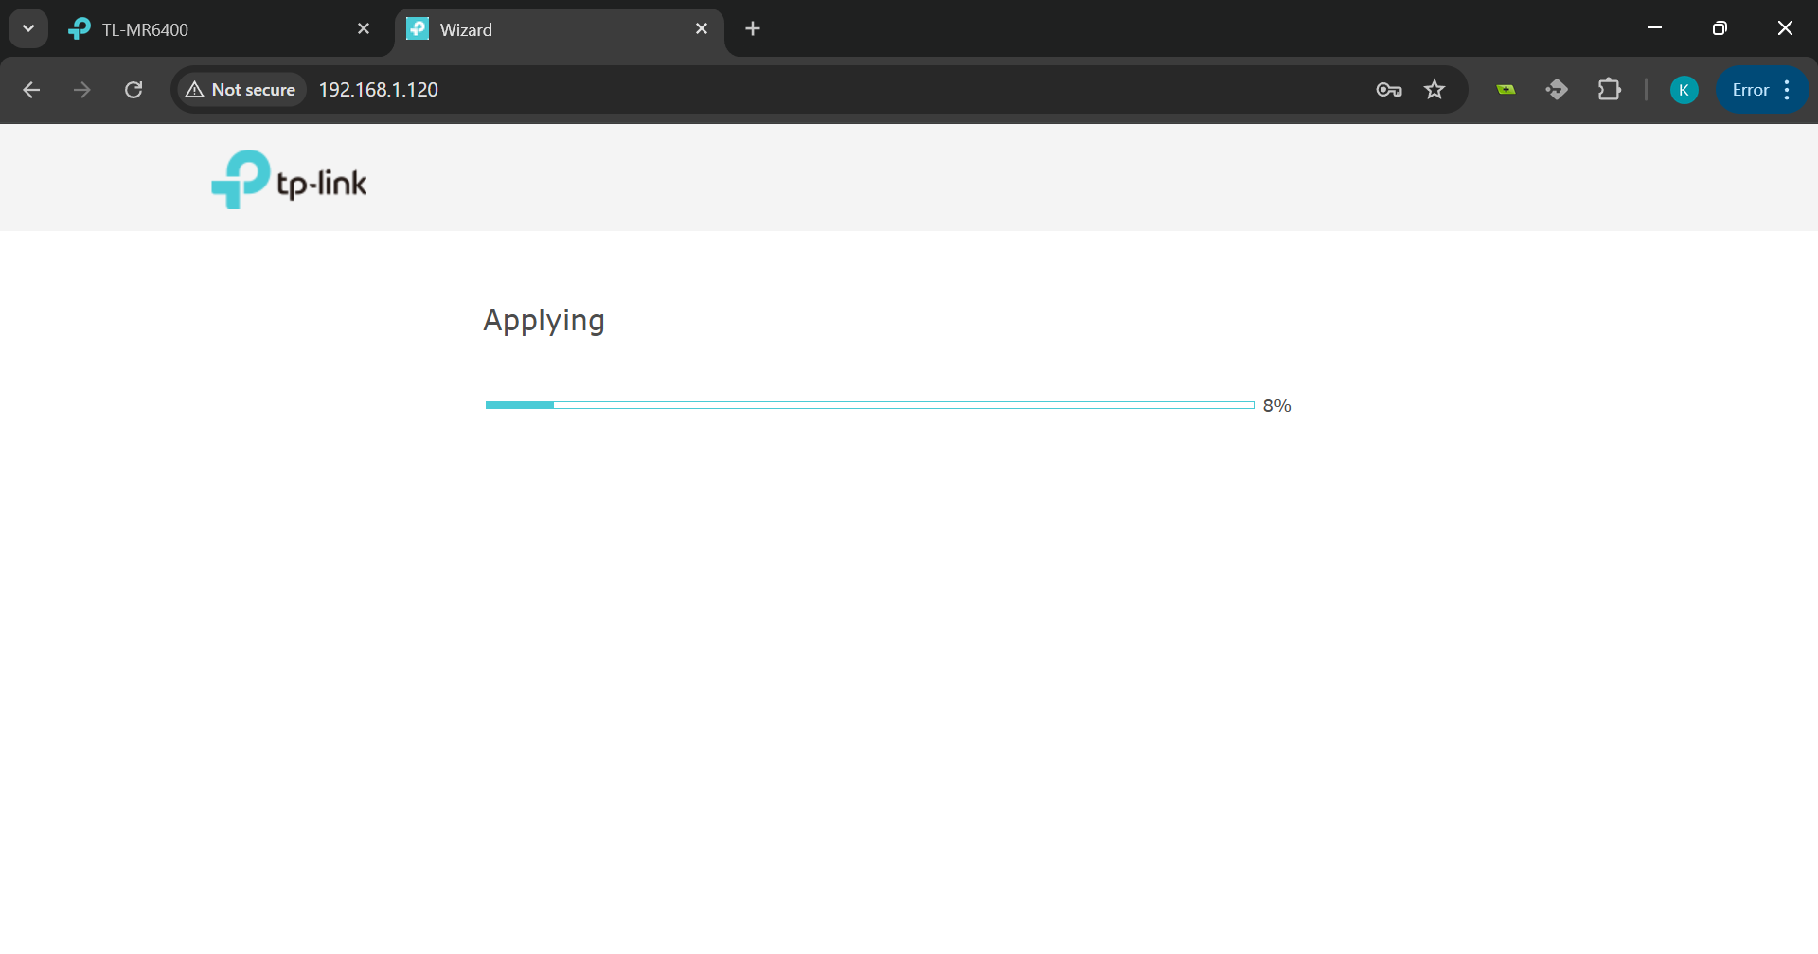Restore down the browser window
Image resolution: width=1818 pixels, height=954 pixels.
[1720, 28]
